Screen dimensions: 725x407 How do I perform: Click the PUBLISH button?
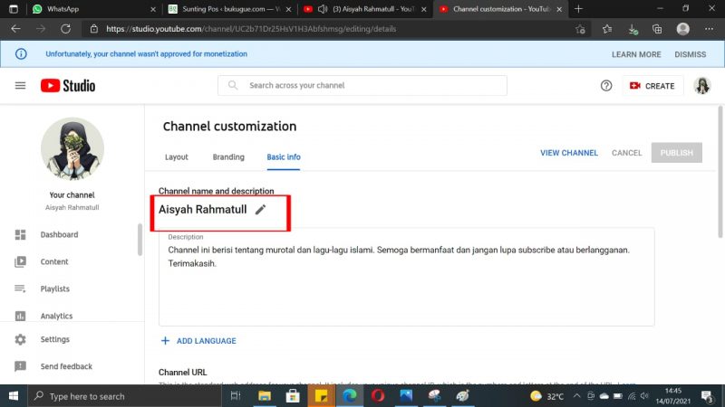pyautogui.click(x=676, y=153)
